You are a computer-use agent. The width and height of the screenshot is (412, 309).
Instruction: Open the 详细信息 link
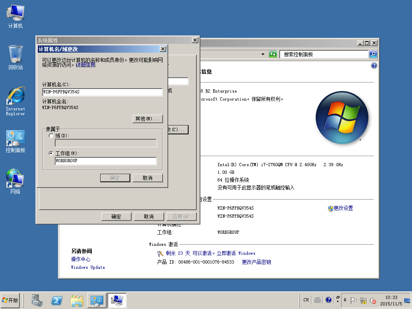[x=86, y=65]
